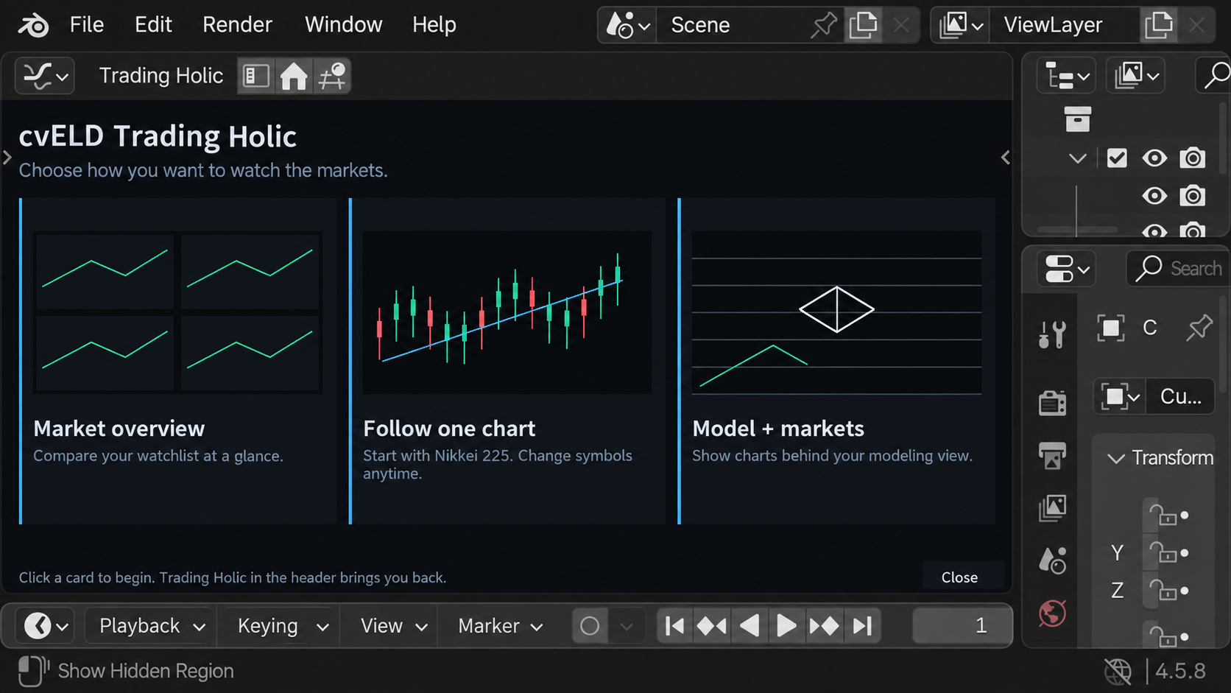Choose the Model + markets card

(836, 361)
